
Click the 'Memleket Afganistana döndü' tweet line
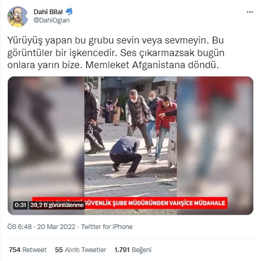[x=152, y=65]
